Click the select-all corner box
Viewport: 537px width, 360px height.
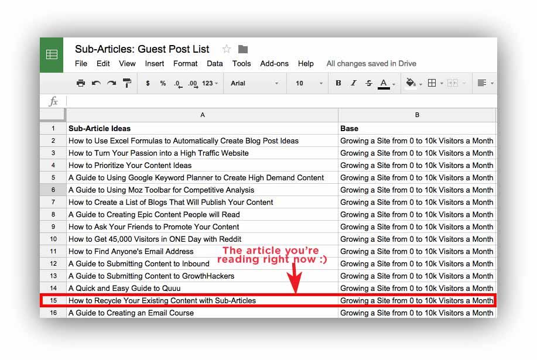pyautogui.click(x=52, y=115)
